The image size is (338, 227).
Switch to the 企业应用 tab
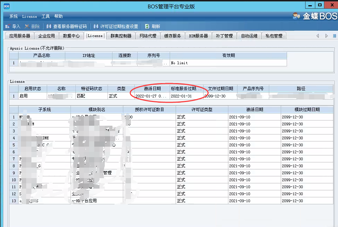click(x=46, y=36)
